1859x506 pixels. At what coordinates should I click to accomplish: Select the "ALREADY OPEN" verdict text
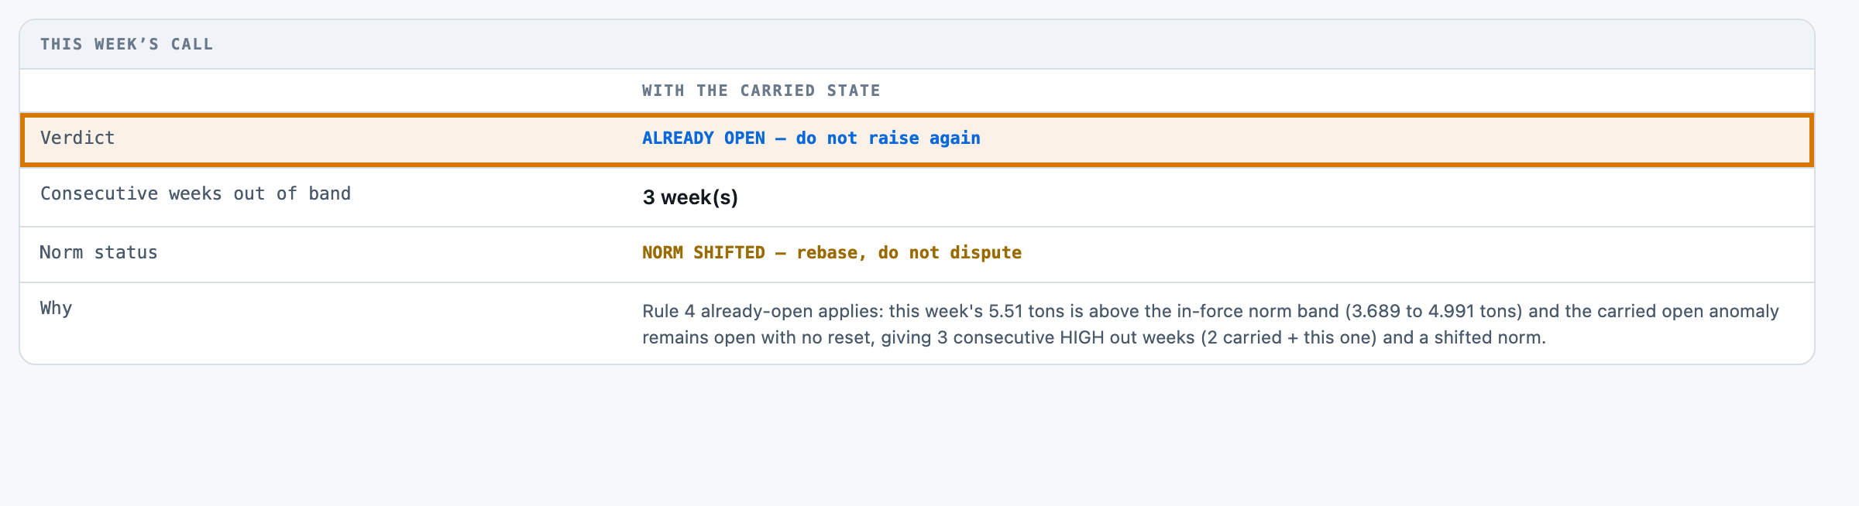703,138
